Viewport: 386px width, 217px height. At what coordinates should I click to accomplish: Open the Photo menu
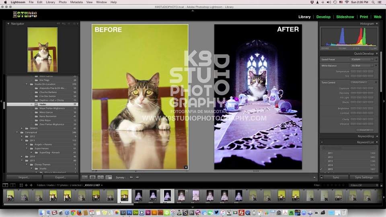pyautogui.click(x=63, y=2)
